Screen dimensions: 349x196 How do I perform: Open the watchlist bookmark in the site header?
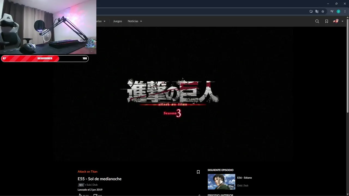click(326, 21)
